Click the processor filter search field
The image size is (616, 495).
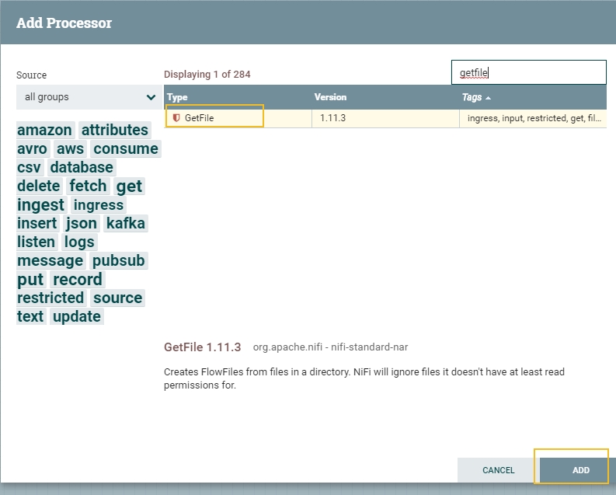tap(528, 73)
